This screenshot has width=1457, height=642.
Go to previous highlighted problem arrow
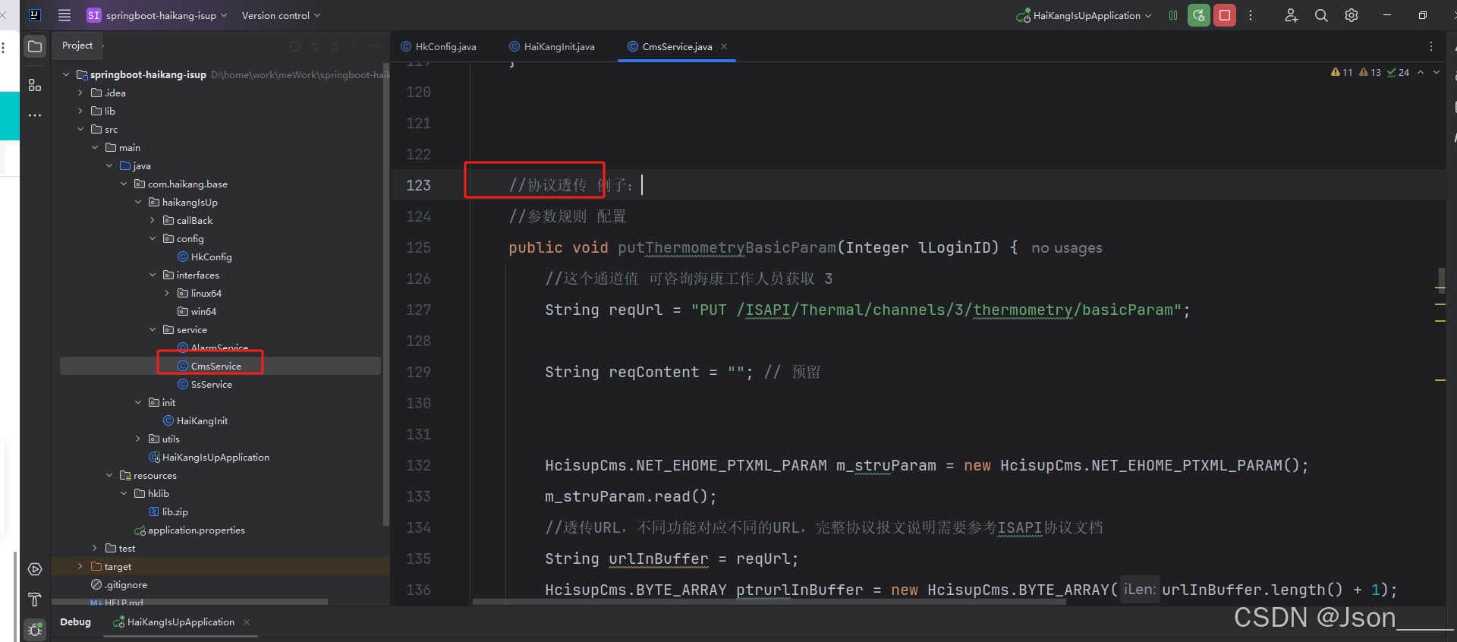(1421, 72)
